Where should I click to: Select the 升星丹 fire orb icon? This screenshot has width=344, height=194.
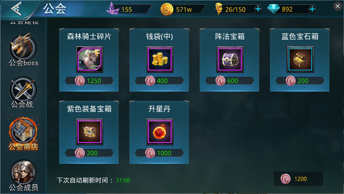(x=160, y=132)
